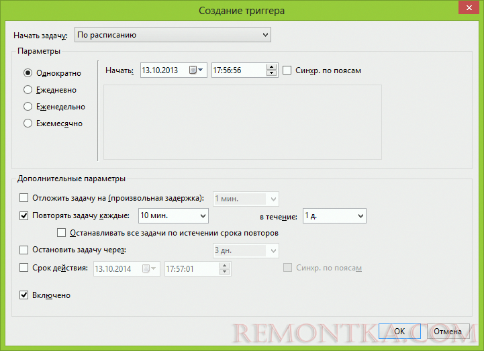Enable the Срок действия expiration checkbox
The width and height of the screenshot is (484, 351).
(x=24, y=268)
